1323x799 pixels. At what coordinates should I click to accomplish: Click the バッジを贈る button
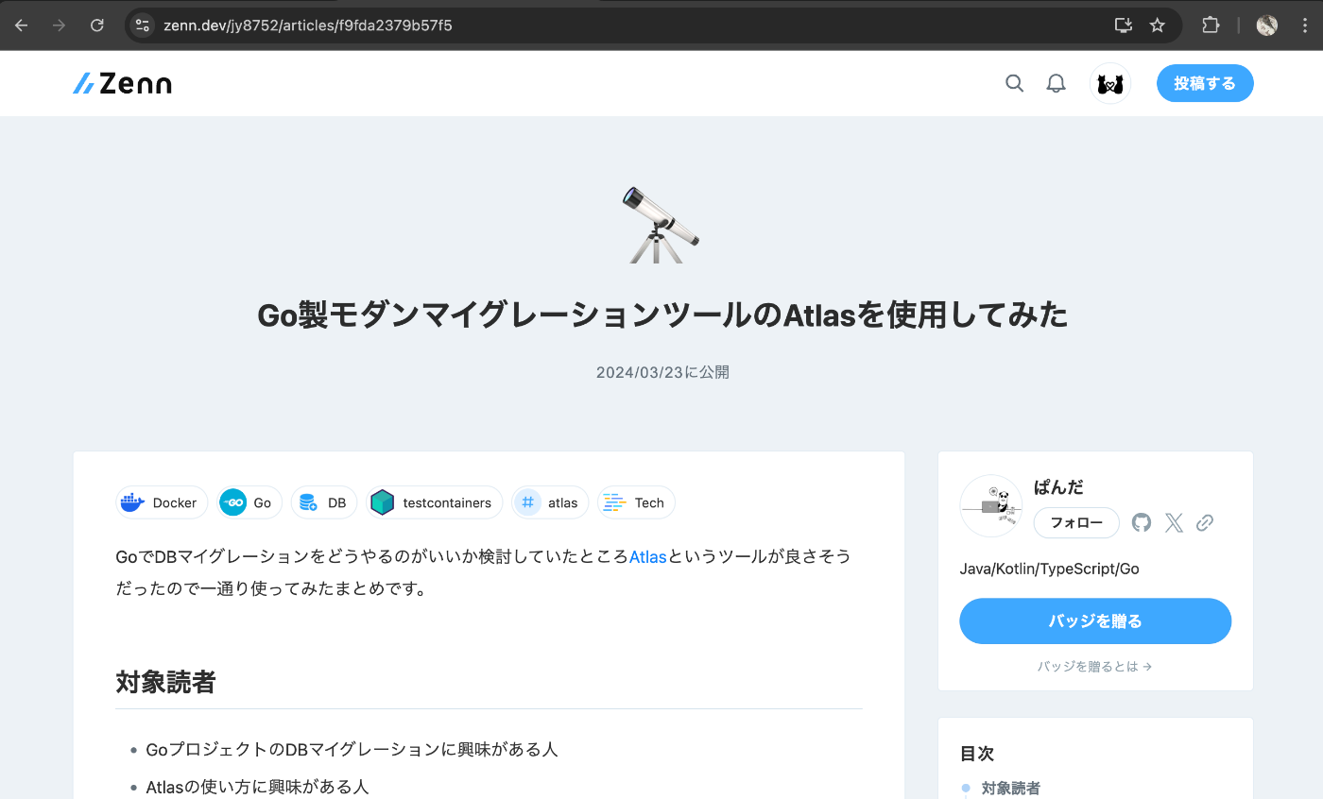(x=1095, y=620)
